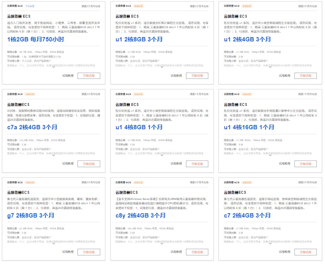This screenshot has width=325, height=264.
Task: Click 立即试用 on the u1 4核16GB 1个月 card
Action: (305, 164)
